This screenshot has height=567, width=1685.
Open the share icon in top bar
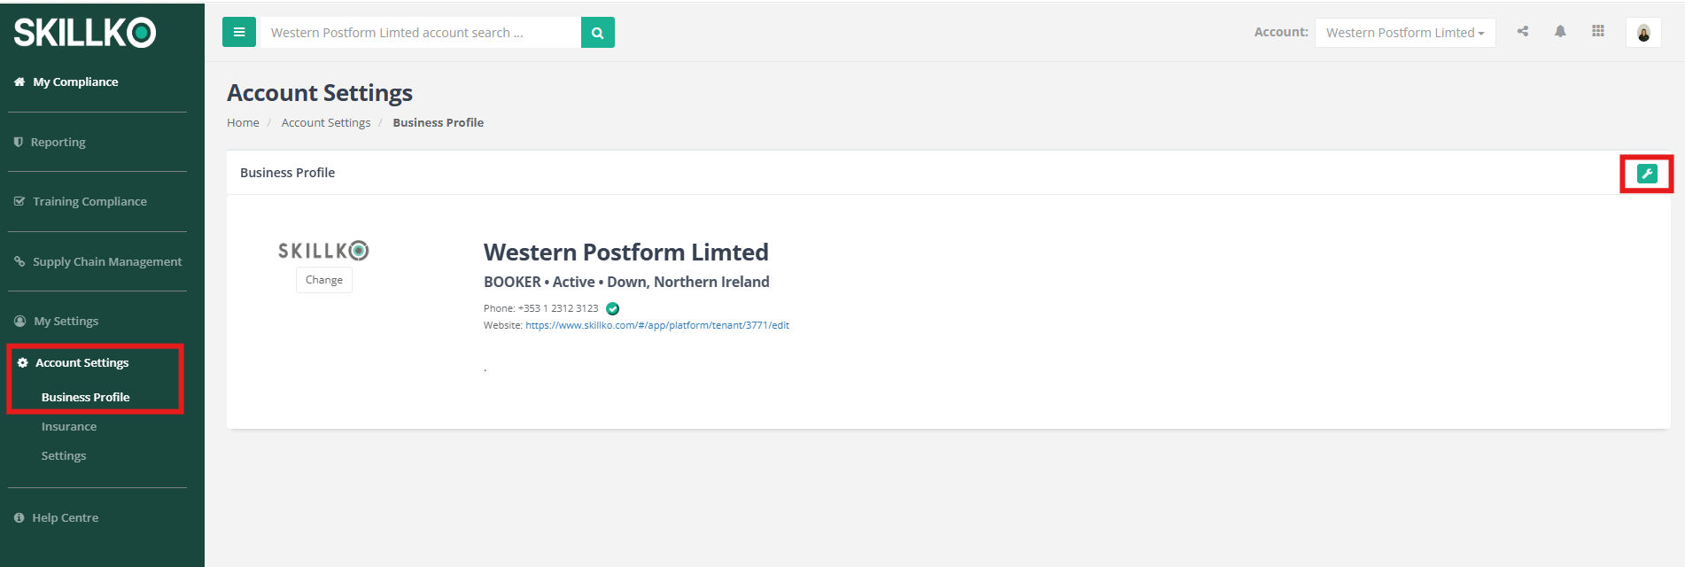tap(1523, 31)
